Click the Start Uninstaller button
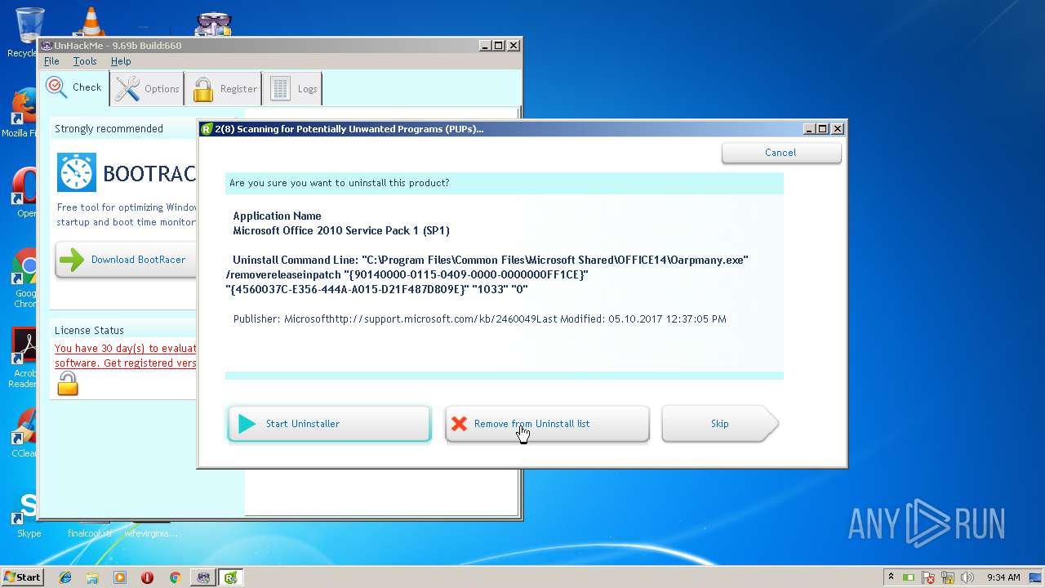 [329, 424]
